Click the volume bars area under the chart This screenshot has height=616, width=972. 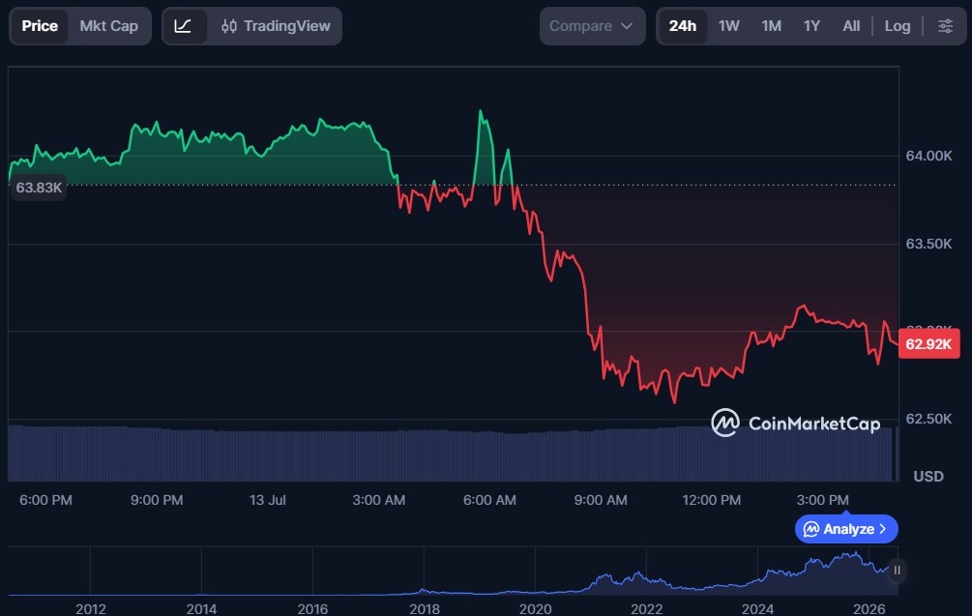(454, 454)
